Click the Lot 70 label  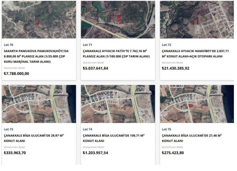point(8,45)
